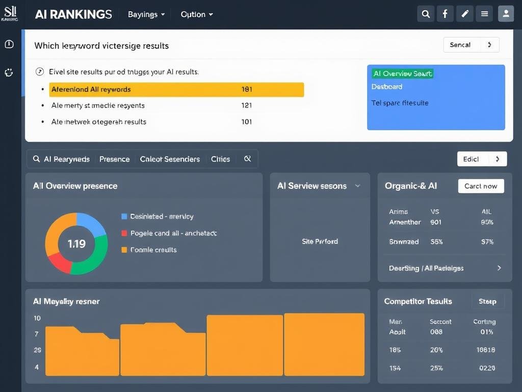Open the hamburger menu icon in header
This screenshot has width=522, height=392.
pos(484,14)
